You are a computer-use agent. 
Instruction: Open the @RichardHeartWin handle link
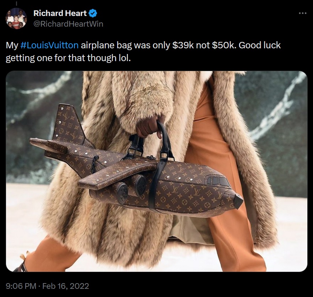tap(68, 24)
